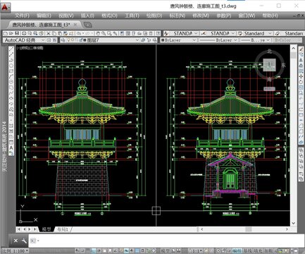Open the 修改(M) menu
Viewport: 305px width, 254px height.
pos(201,16)
